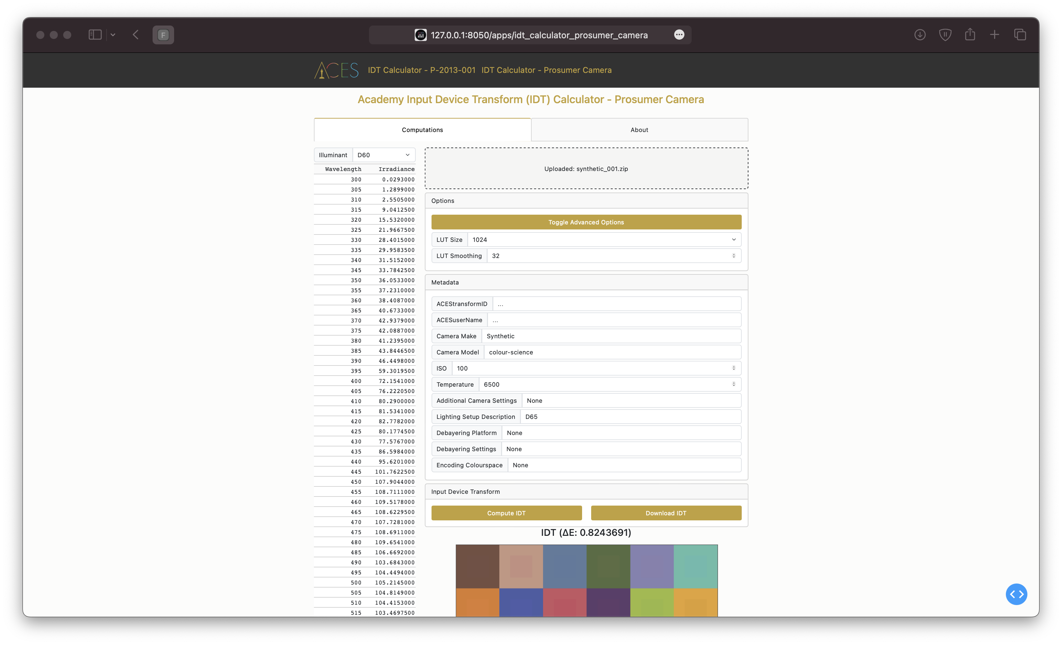Switch to the About tab
This screenshot has height=645, width=1062.
point(639,130)
